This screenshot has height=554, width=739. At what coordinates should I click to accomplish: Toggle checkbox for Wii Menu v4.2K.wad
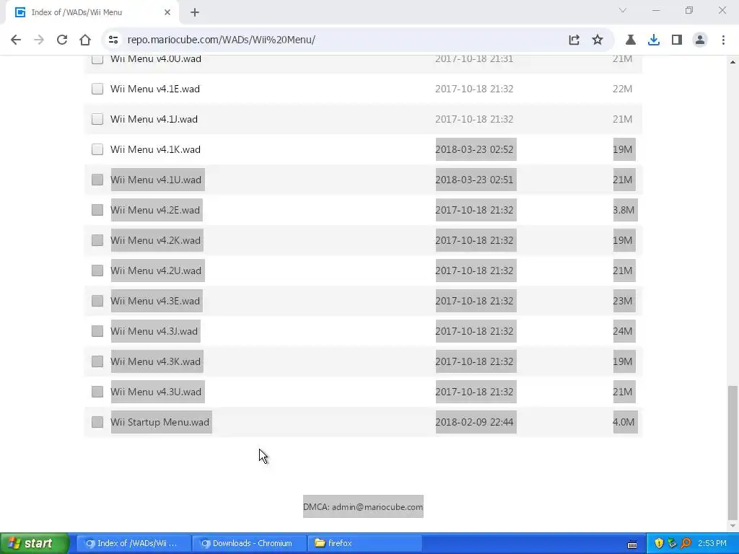(x=97, y=240)
